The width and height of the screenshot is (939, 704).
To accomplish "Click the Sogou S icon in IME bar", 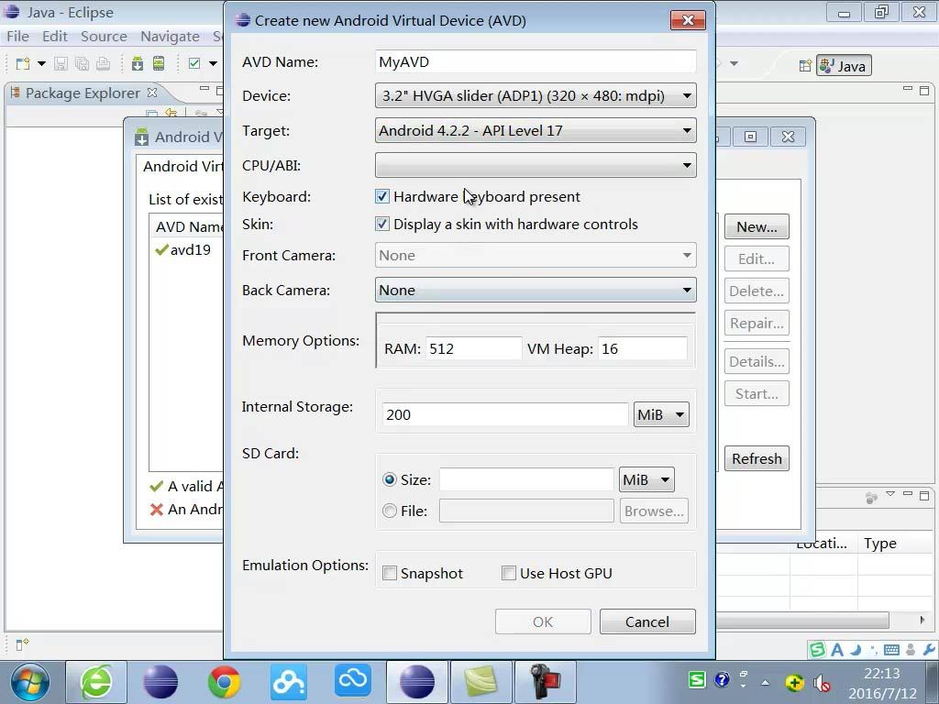I will click(817, 649).
